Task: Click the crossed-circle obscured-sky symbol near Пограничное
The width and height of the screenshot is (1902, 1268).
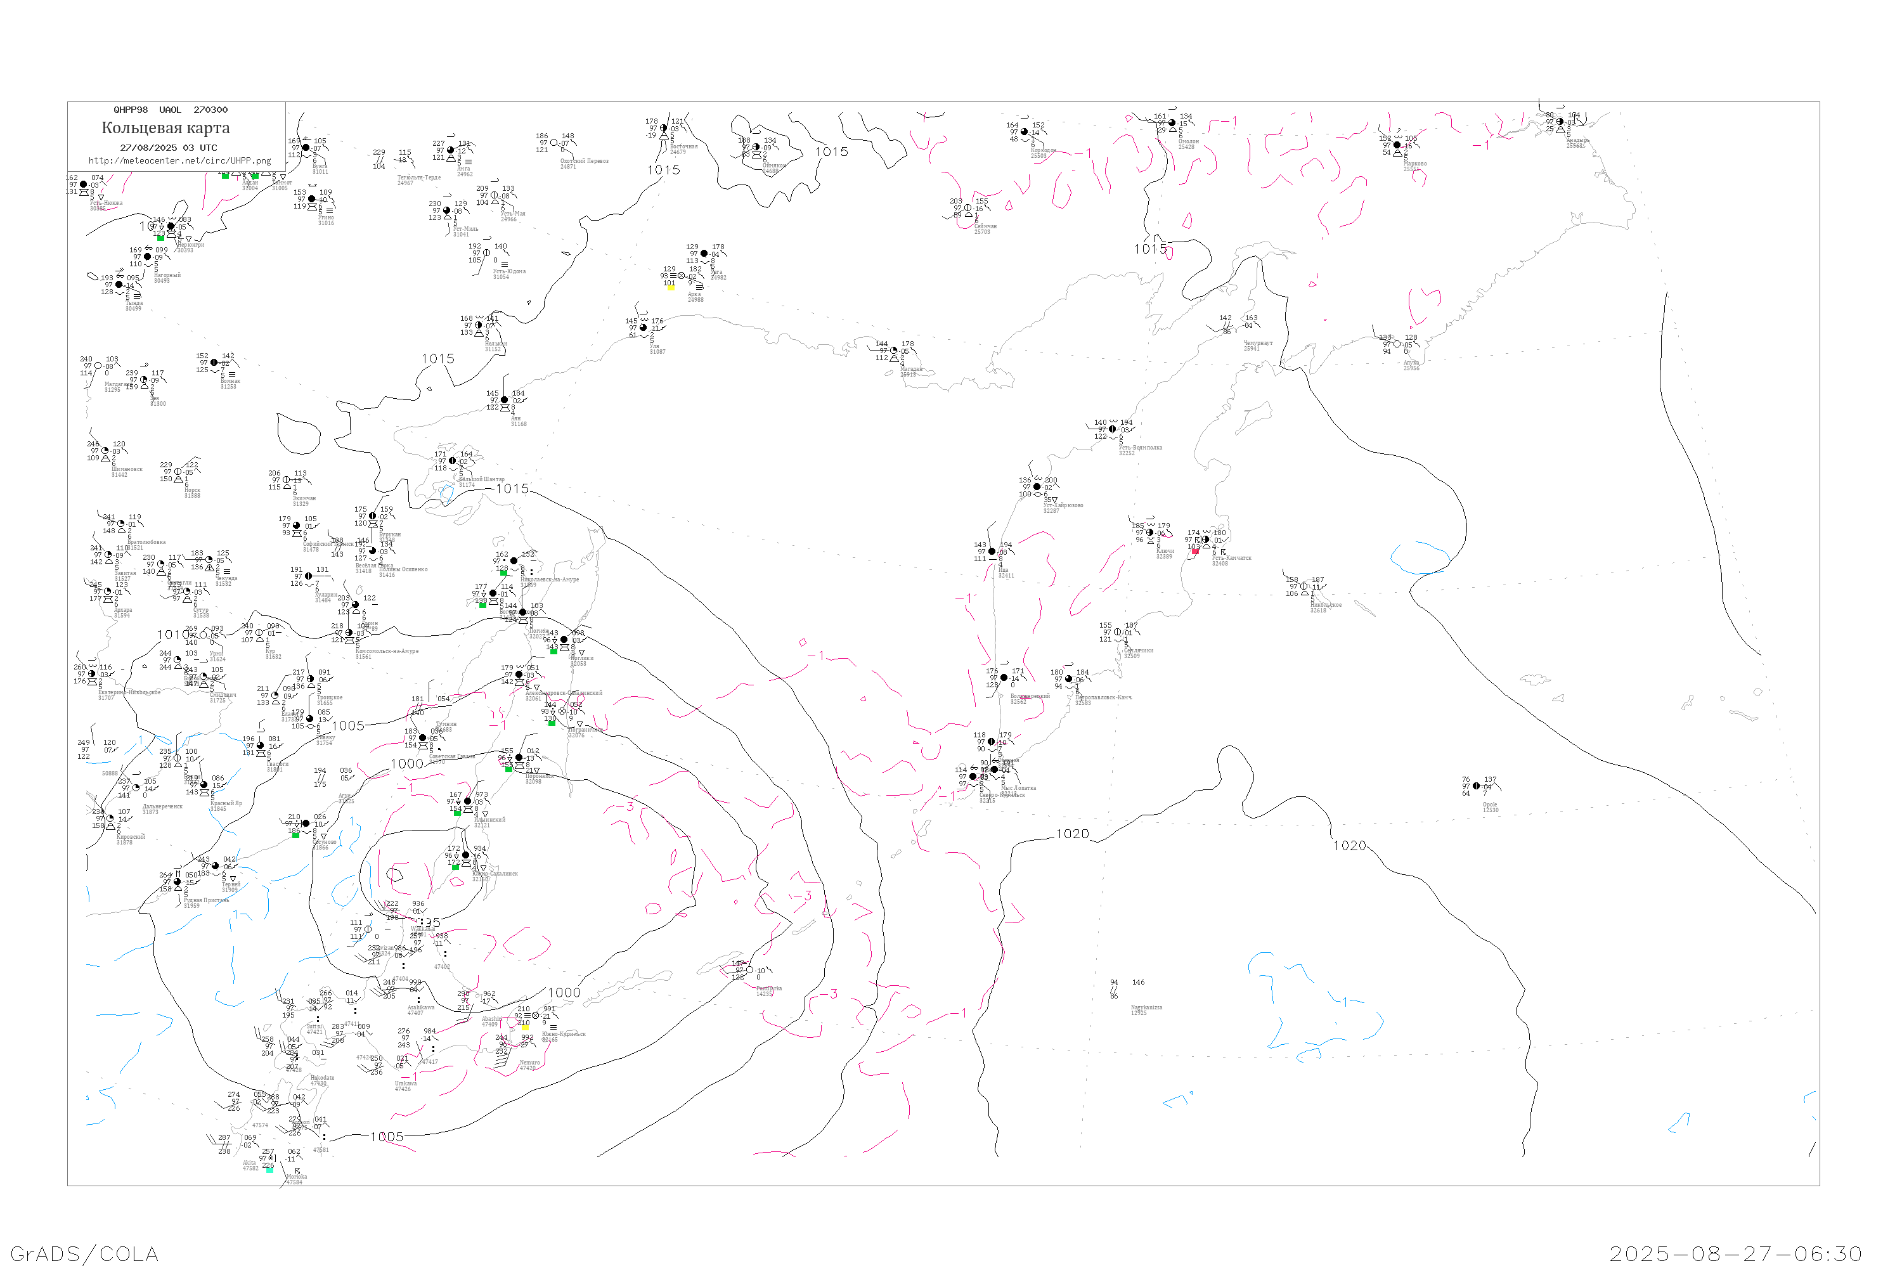Action: pyautogui.click(x=562, y=711)
